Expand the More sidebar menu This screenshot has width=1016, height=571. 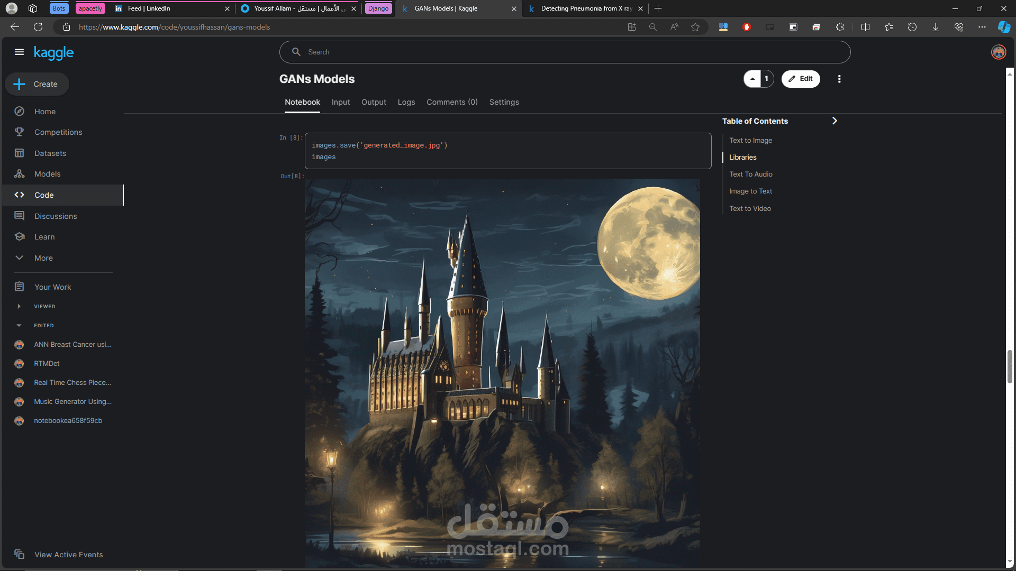tap(43, 258)
